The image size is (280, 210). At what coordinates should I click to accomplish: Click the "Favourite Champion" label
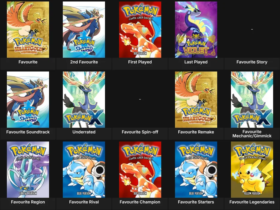140,202
